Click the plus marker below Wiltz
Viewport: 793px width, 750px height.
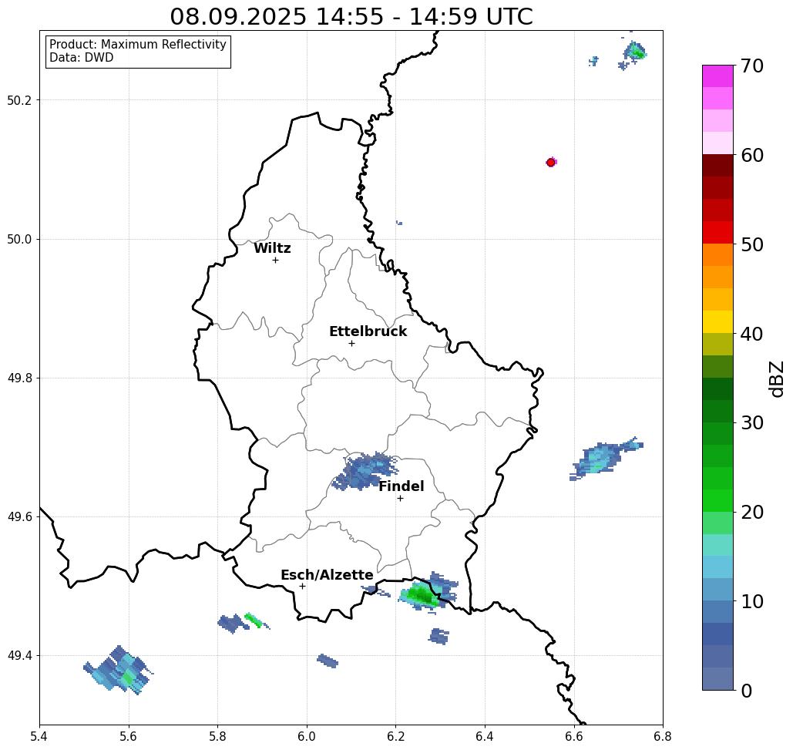click(x=275, y=261)
